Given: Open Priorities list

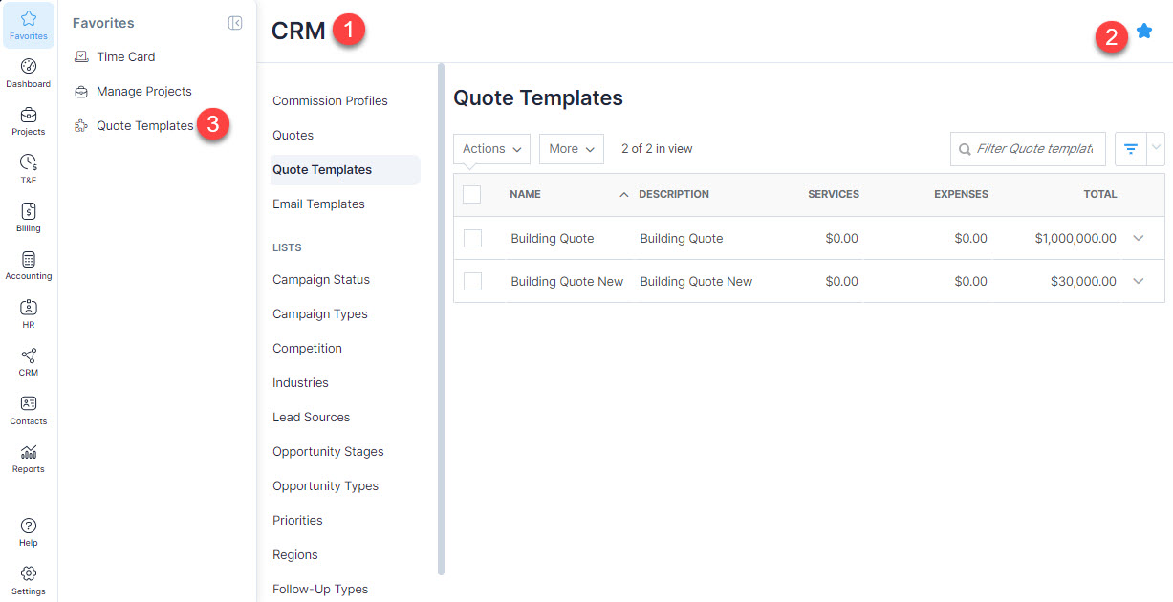Looking at the screenshot, I should pos(297,521).
